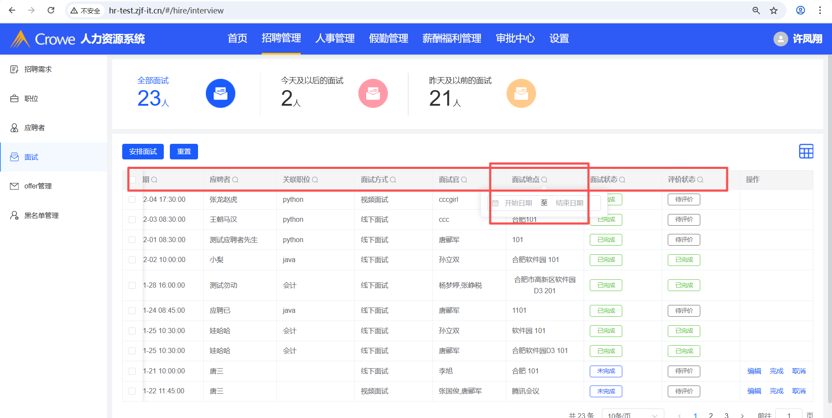Select offer管理 in the sidebar
This screenshot has height=418, width=832.
pos(38,186)
